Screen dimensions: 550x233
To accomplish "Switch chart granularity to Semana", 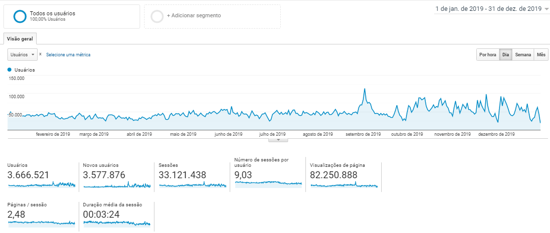I will point(523,55).
